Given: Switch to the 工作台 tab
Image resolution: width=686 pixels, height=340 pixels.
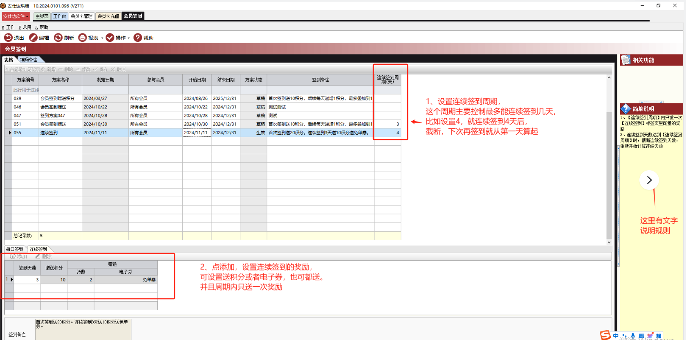Looking at the screenshot, I should (59, 16).
